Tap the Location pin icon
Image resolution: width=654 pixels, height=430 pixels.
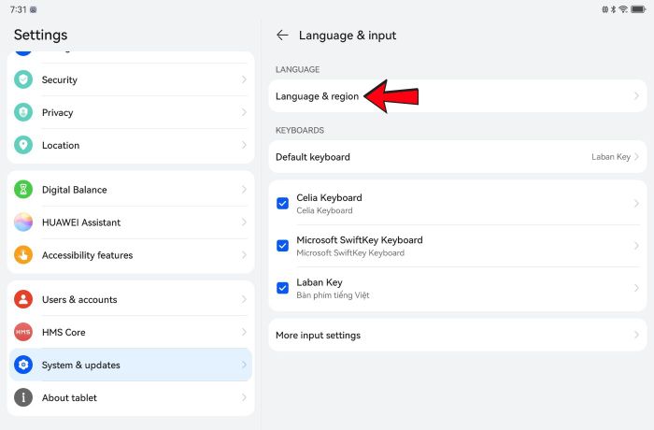23,146
